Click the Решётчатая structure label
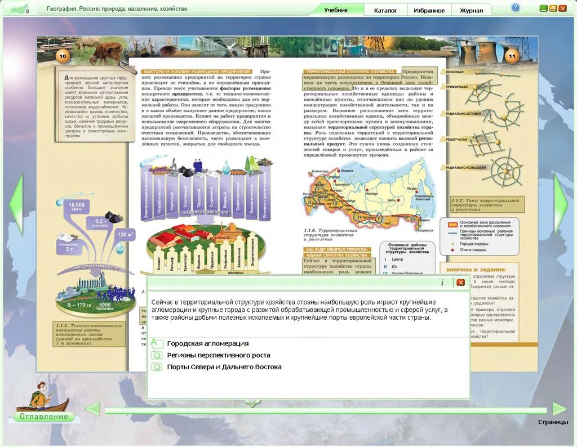 tap(456, 139)
